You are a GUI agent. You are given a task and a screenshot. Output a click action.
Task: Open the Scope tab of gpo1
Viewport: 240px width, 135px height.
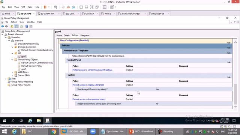click(x=59, y=35)
